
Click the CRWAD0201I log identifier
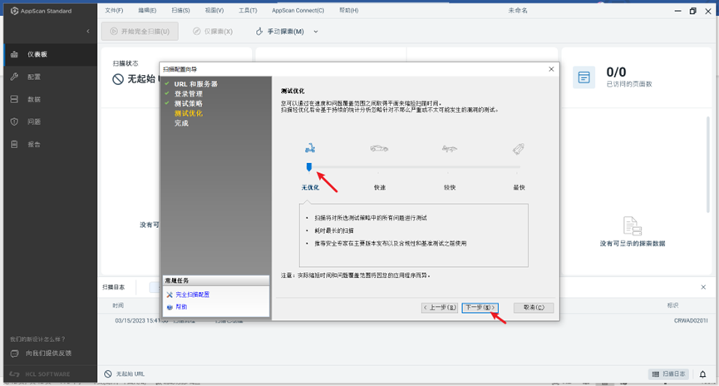point(691,320)
